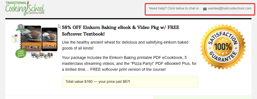This screenshot has height=99, width=257.
Task: Click the 'Softcover Textbook!' heading line
Action: [83, 34]
